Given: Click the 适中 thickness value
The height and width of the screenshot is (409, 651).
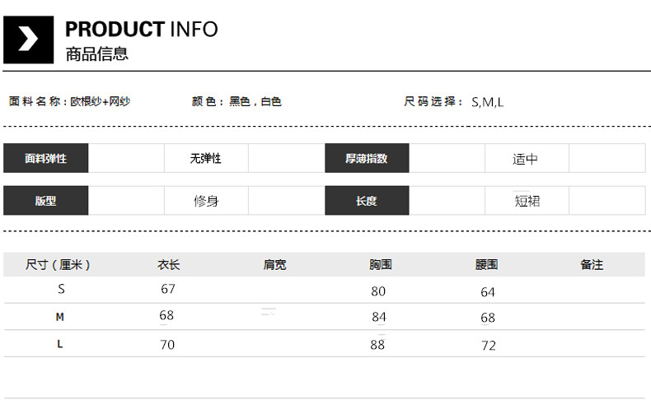Looking at the screenshot, I should coord(526,159).
